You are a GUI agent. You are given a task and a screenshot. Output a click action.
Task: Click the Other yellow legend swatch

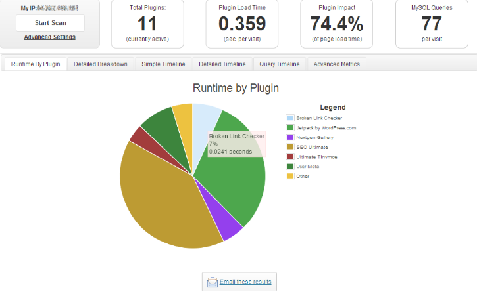289,176
